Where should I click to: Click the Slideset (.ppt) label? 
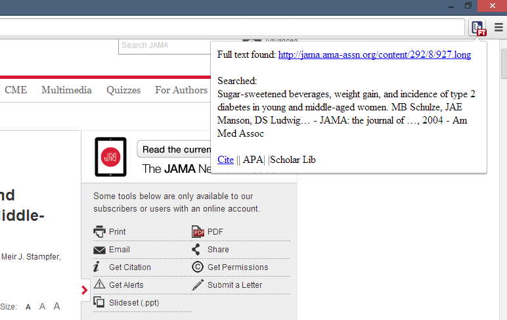(134, 303)
